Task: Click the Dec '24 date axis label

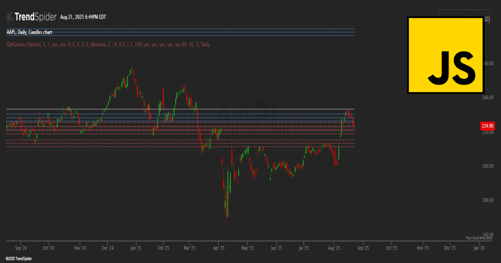Action: coord(108,248)
